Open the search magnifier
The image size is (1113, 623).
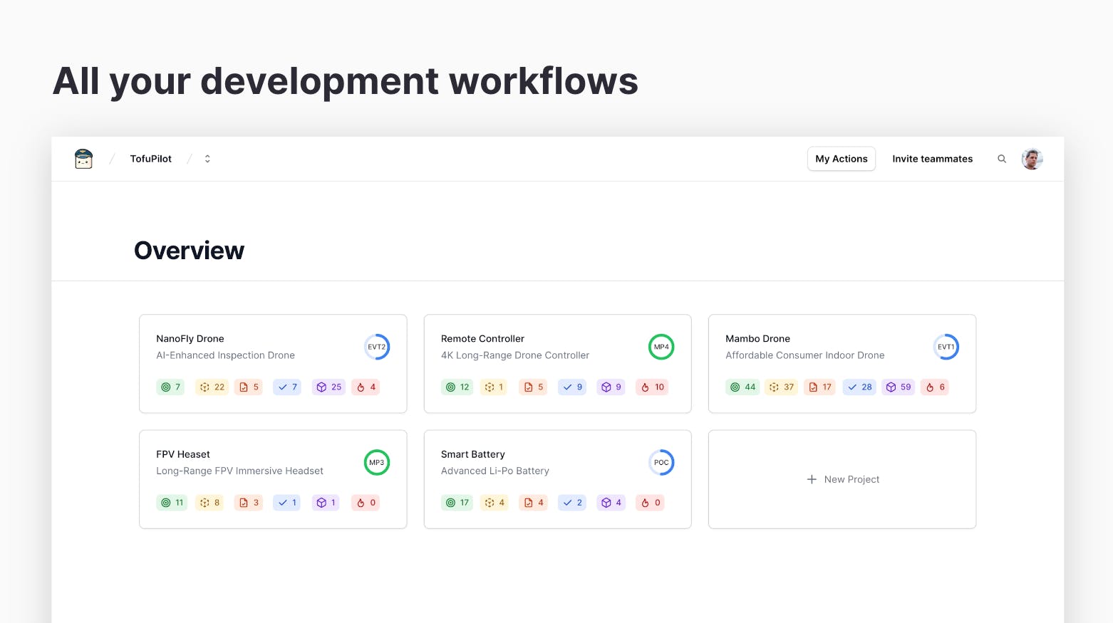click(x=1002, y=159)
